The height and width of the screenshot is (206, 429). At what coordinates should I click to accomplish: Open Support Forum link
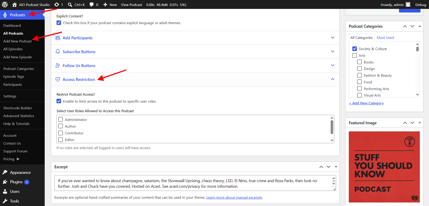click(x=15, y=151)
